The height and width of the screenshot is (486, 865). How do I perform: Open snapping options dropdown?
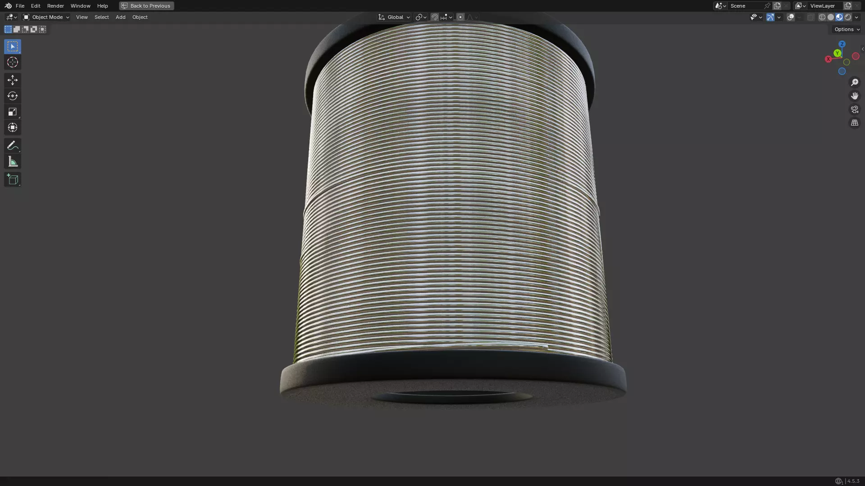[446, 17]
